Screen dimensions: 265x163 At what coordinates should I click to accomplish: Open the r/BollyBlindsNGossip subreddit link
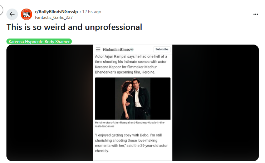pyautogui.click(x=56, y=12)
